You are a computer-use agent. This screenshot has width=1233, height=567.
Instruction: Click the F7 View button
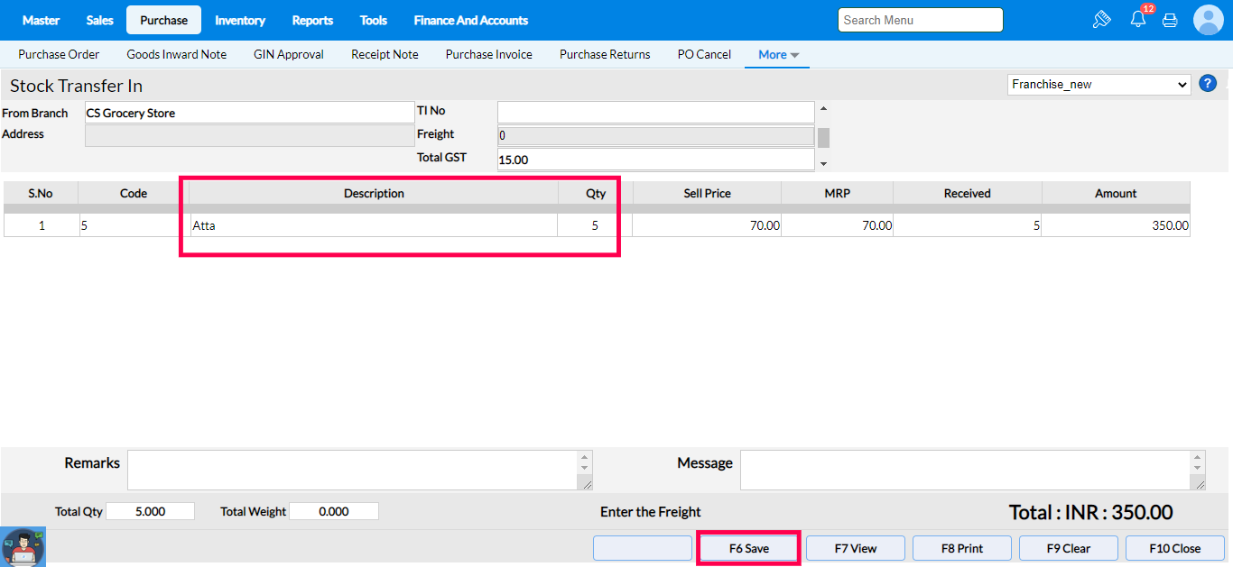coord(856,548)
